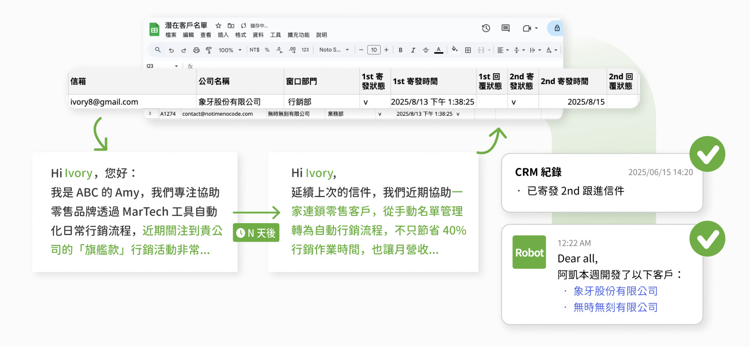Click the video meeting camera icon

pyautogui.click(x=527, y=28)
